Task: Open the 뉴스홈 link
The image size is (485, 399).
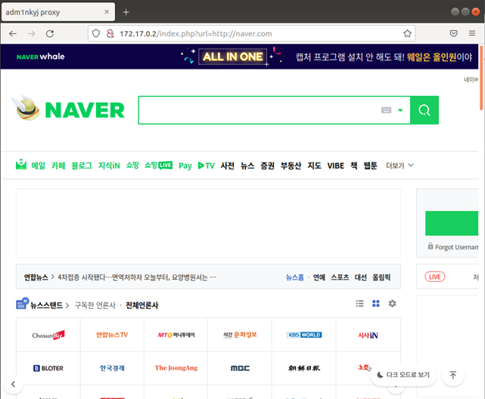Action: (x=295, y=277)
